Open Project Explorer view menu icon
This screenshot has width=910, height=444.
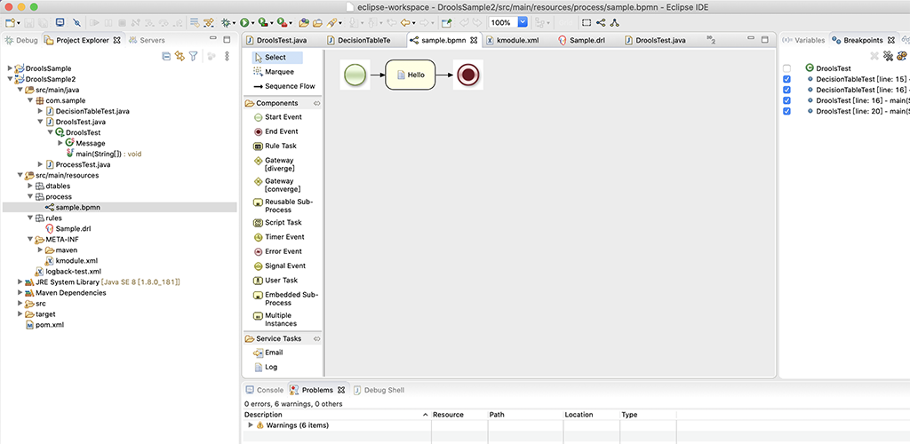point(227,56)
